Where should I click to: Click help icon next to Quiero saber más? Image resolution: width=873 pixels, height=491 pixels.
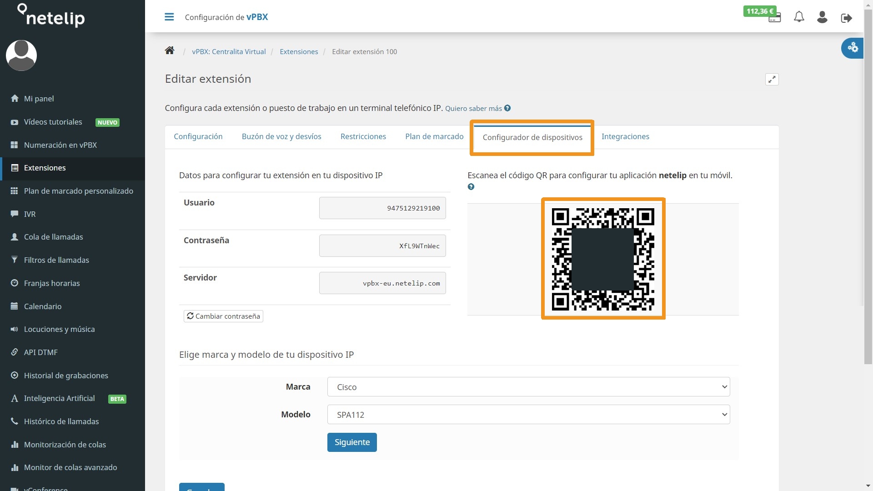click(x=507, y=108)
